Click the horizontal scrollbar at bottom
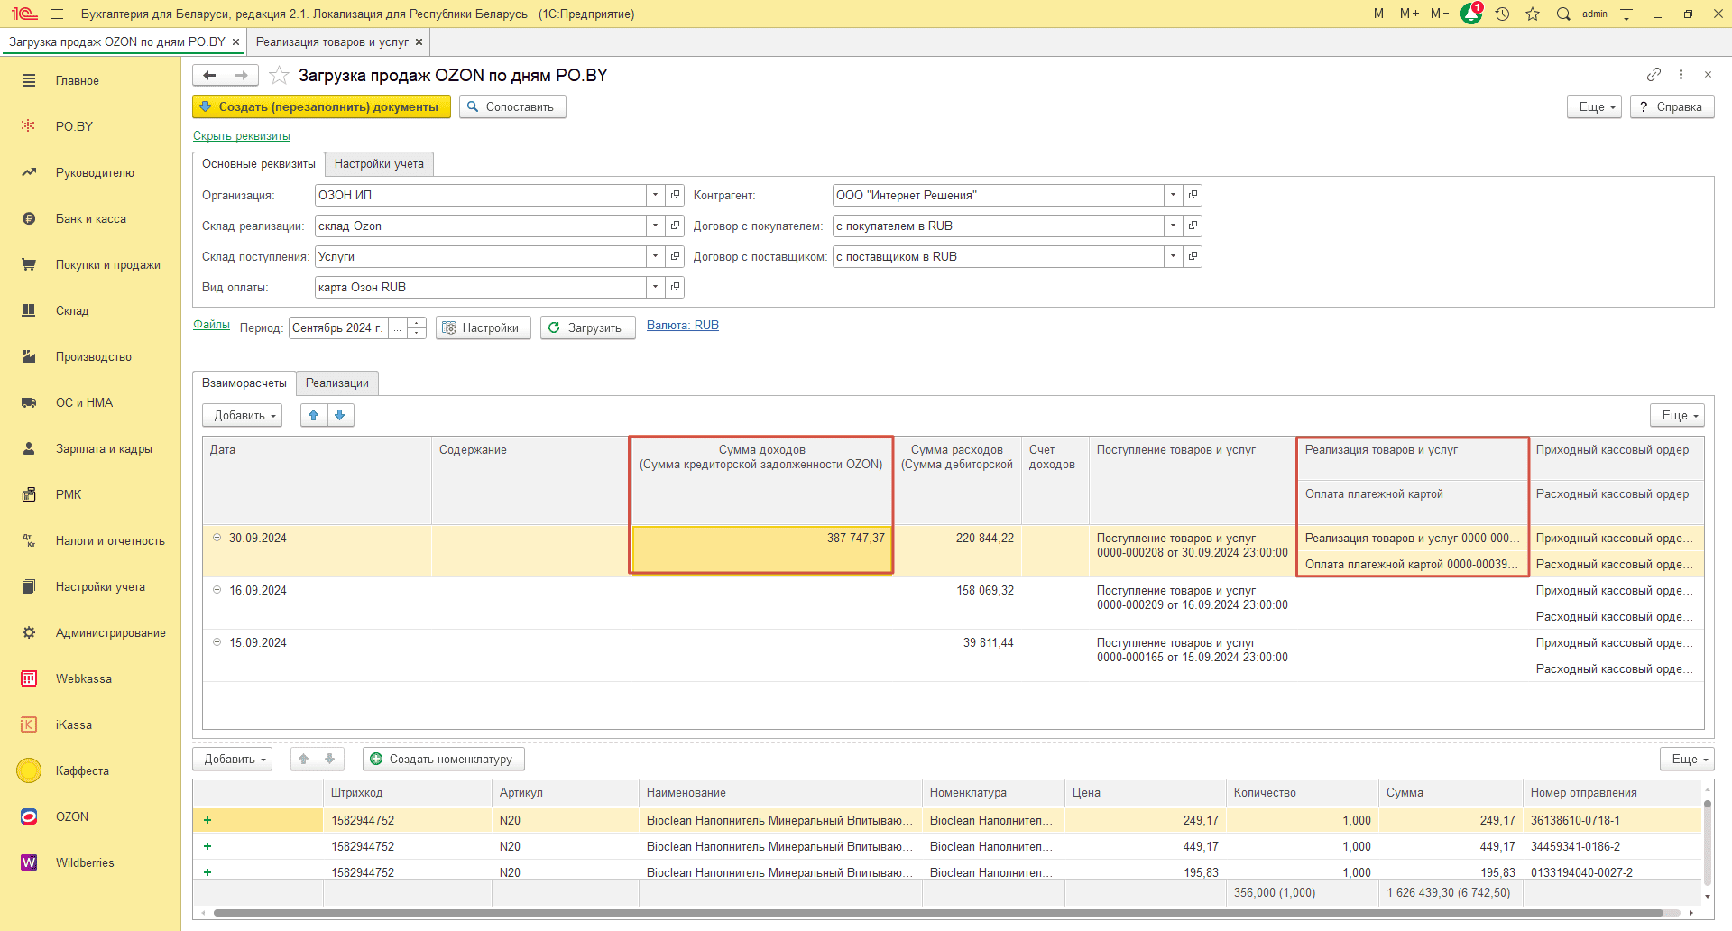This screenshot has width=1732, height=931. click(938, 913)
